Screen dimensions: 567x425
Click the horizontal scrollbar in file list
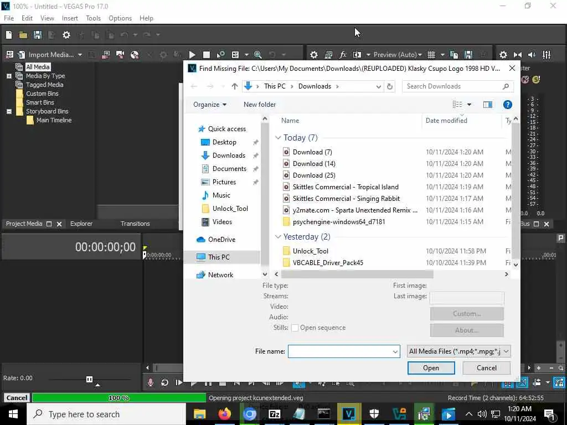357,274
